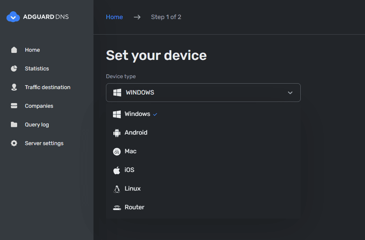Viewport: 365px width, 240px height.
Task: Pick iOS from the dropdown options
Action: pyautogui.click(x=129, y=170)
